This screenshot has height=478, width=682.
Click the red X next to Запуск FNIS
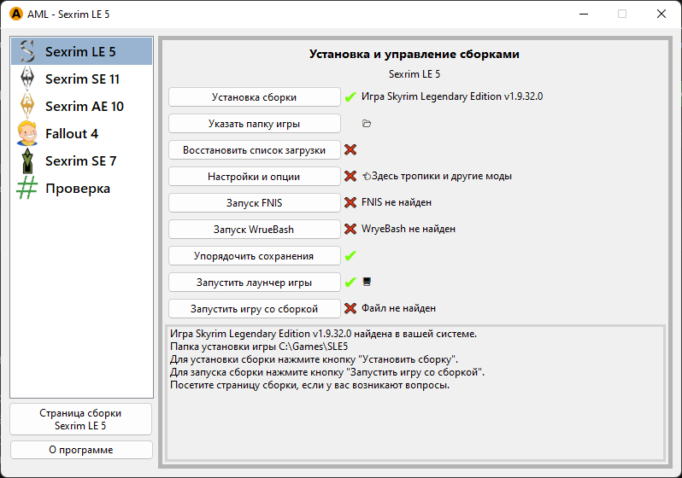tap(350, 203)
